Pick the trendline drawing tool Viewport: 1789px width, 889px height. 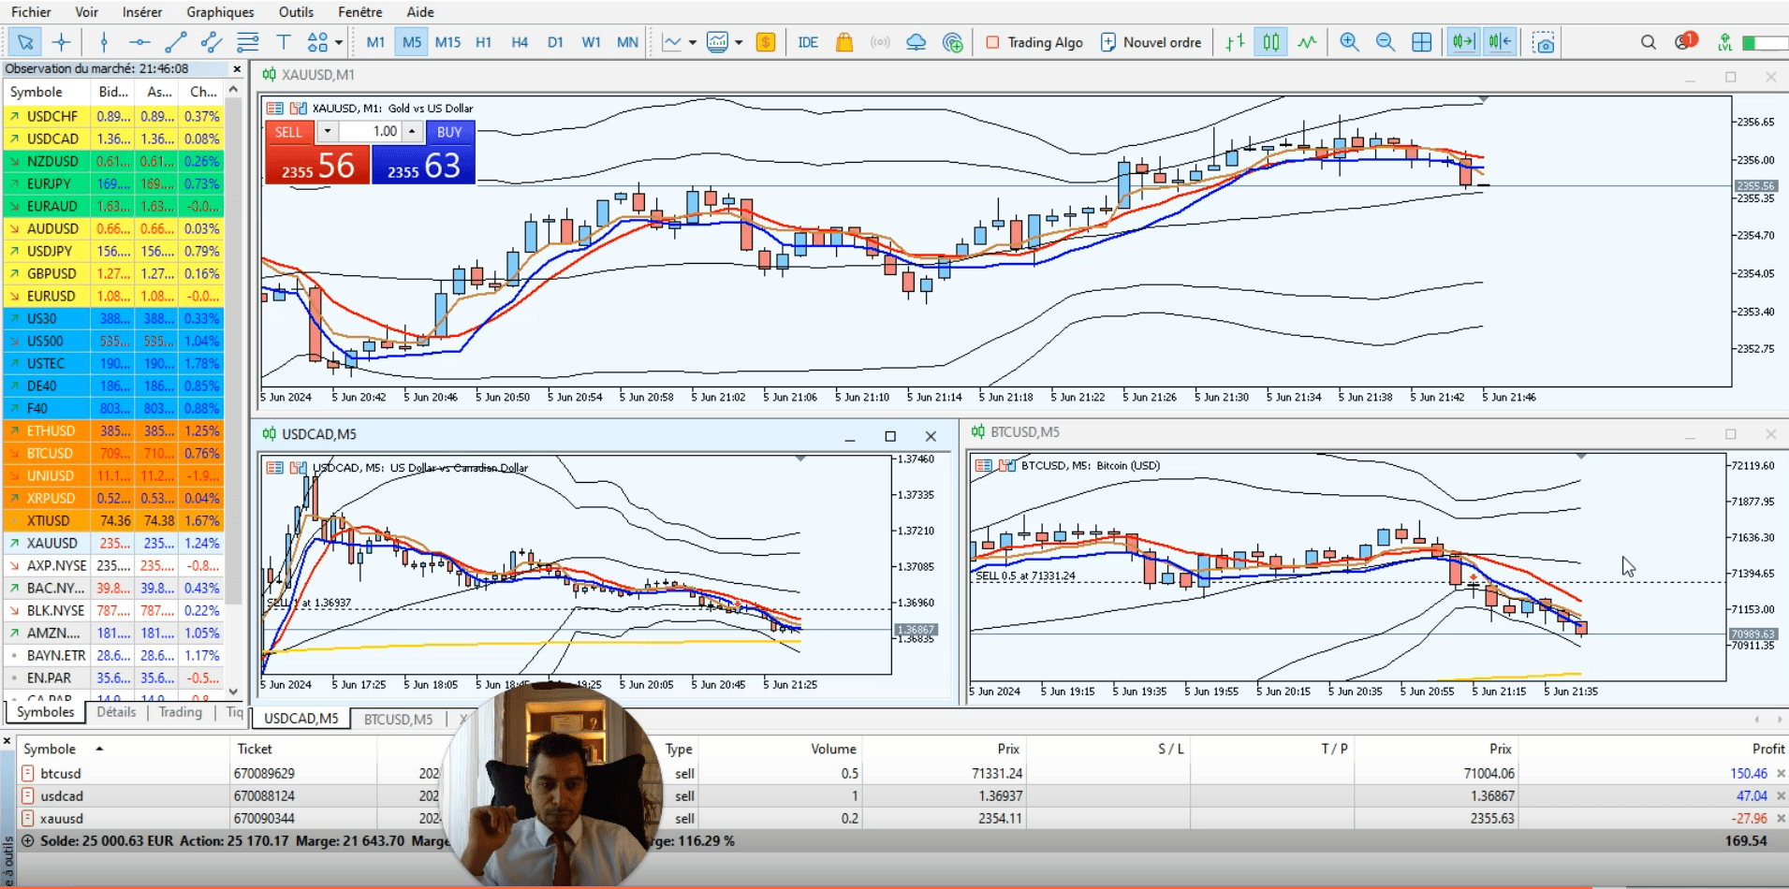coord(175,42)
